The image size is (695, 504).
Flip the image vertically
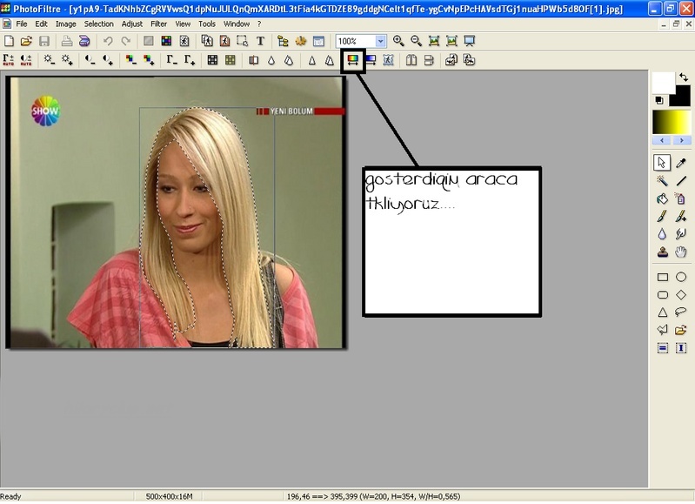[x=429, y=60]
